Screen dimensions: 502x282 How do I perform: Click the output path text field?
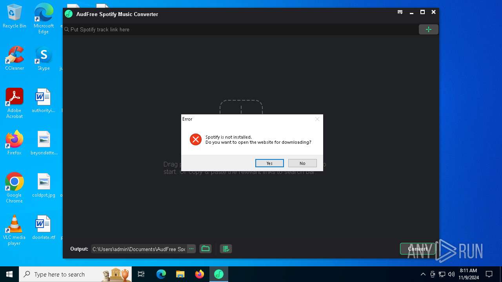[x=139, y=249]
